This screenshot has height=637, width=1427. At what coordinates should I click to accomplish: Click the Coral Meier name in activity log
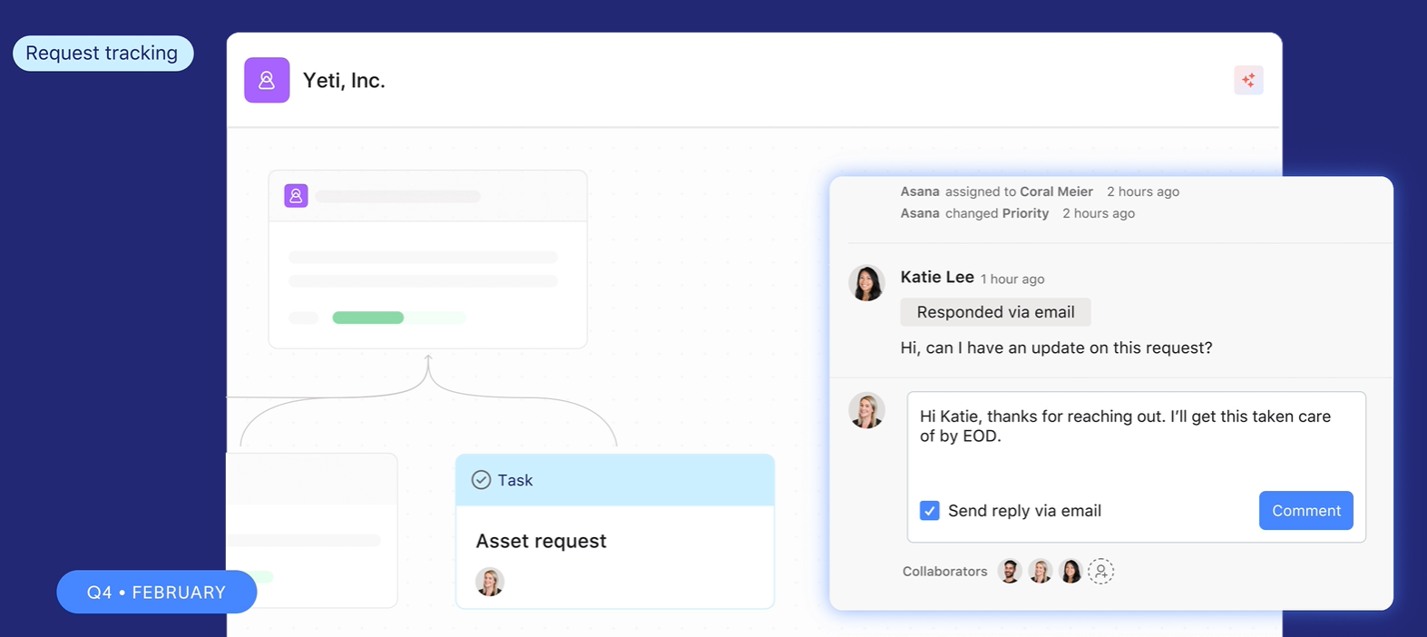tap(1056, 191)
